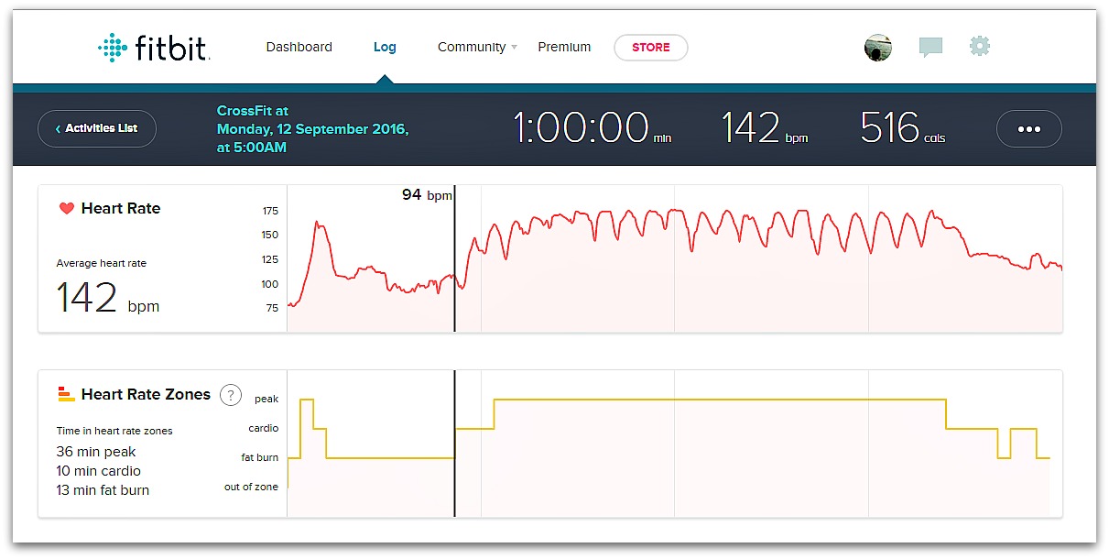Click the Heart Rate Zones help question mark
Viewport: 1109px width, 559px height.
tap(231, 395)
